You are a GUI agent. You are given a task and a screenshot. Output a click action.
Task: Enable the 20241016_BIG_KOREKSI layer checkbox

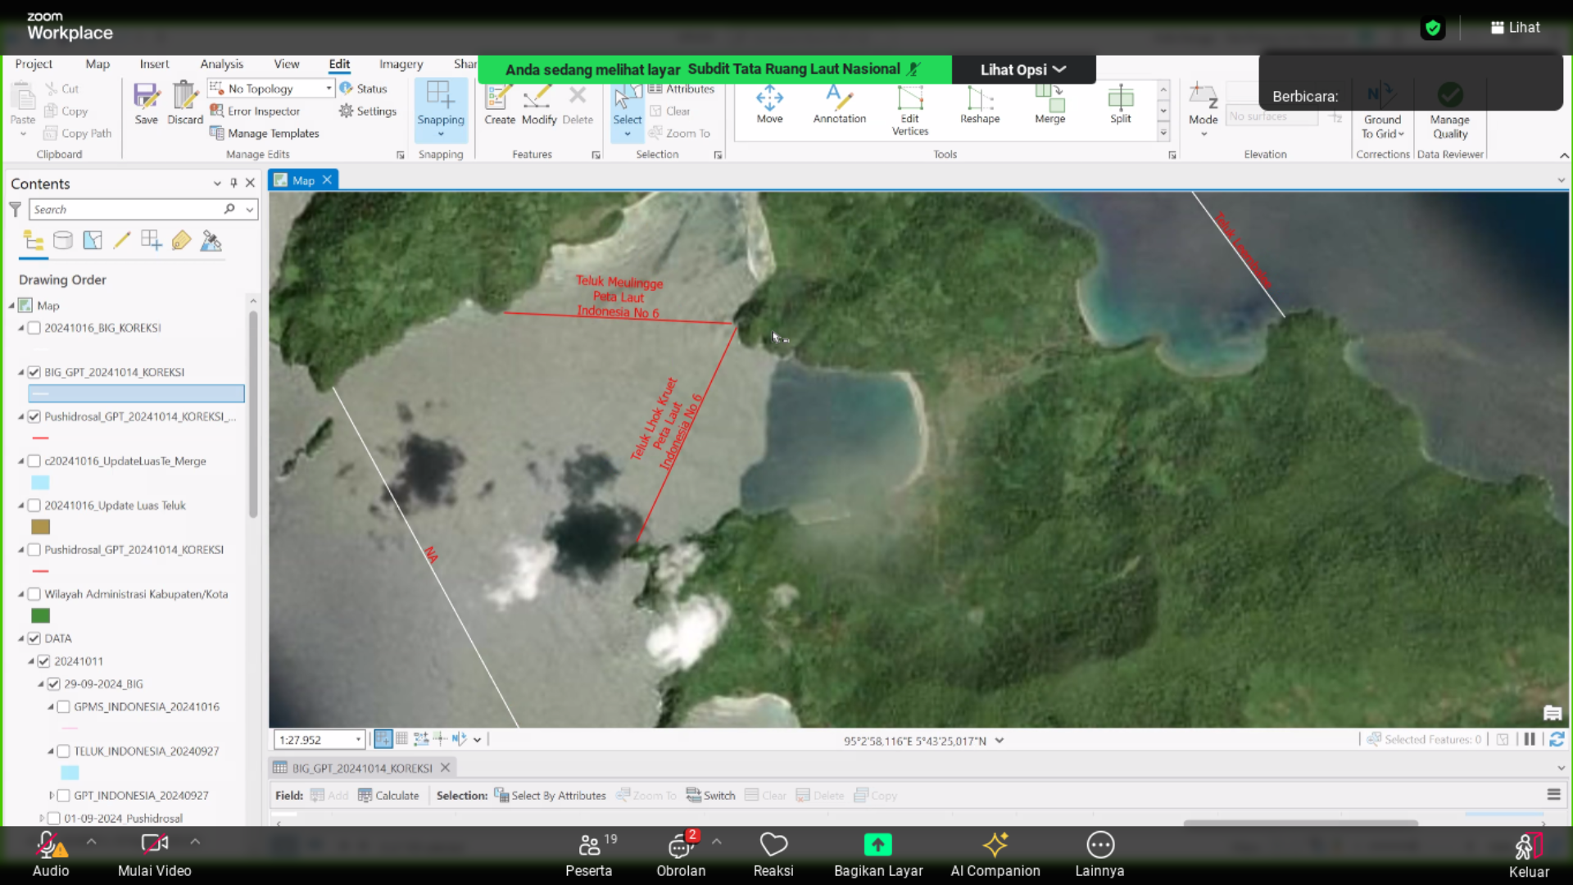pos(34,328)
